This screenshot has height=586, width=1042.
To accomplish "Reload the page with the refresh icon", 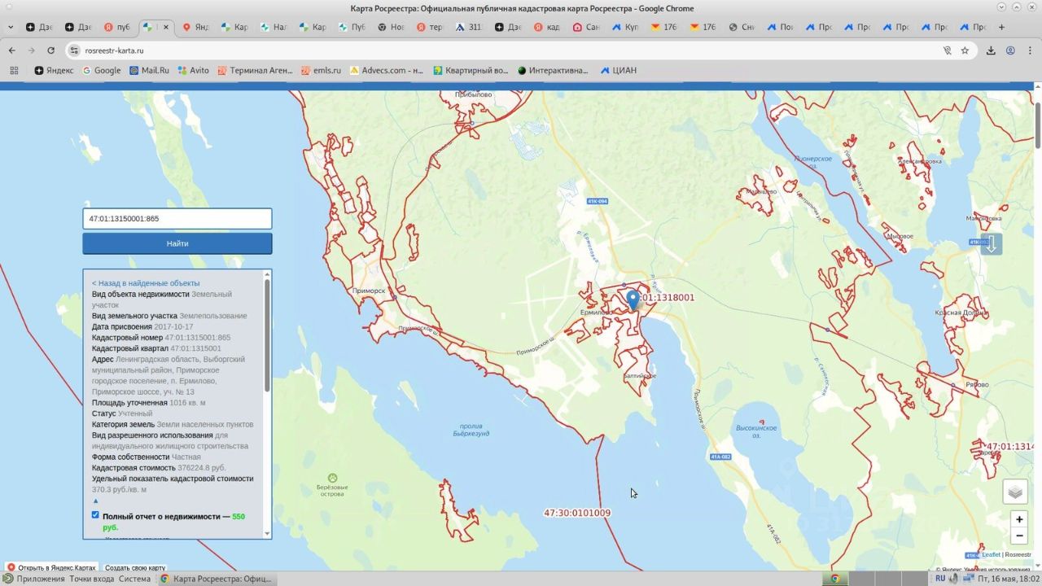I will [50, 50].
